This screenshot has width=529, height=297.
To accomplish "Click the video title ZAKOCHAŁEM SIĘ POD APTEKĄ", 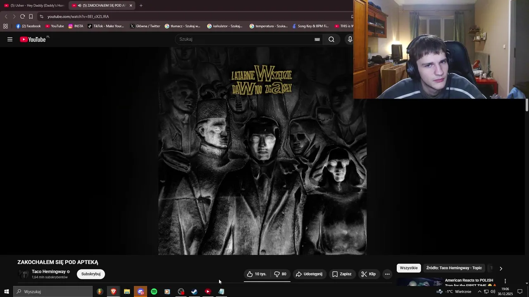I will tap(58, 262).
